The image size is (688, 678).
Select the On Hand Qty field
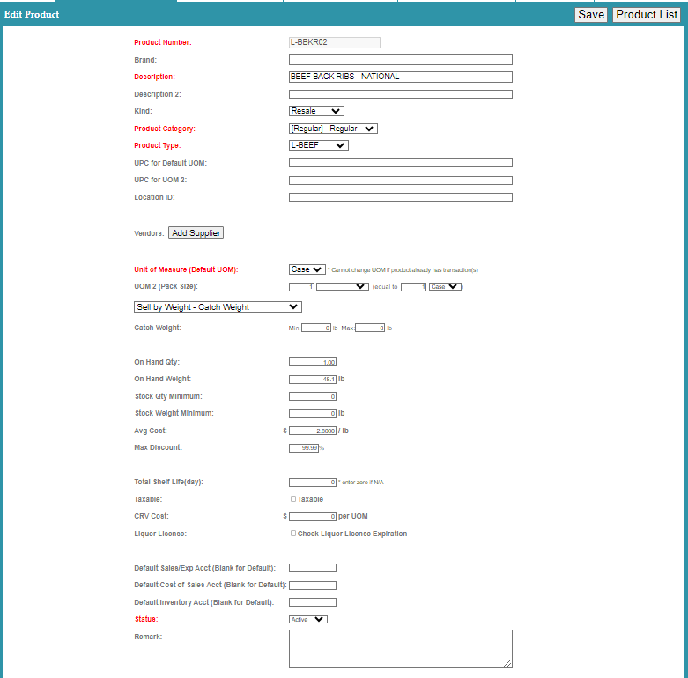(313, 362)
